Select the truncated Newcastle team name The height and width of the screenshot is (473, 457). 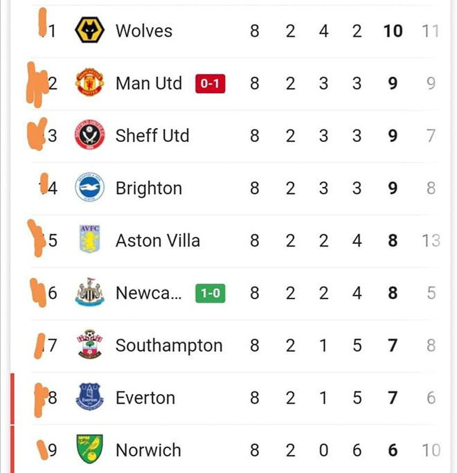click(149, 293)
